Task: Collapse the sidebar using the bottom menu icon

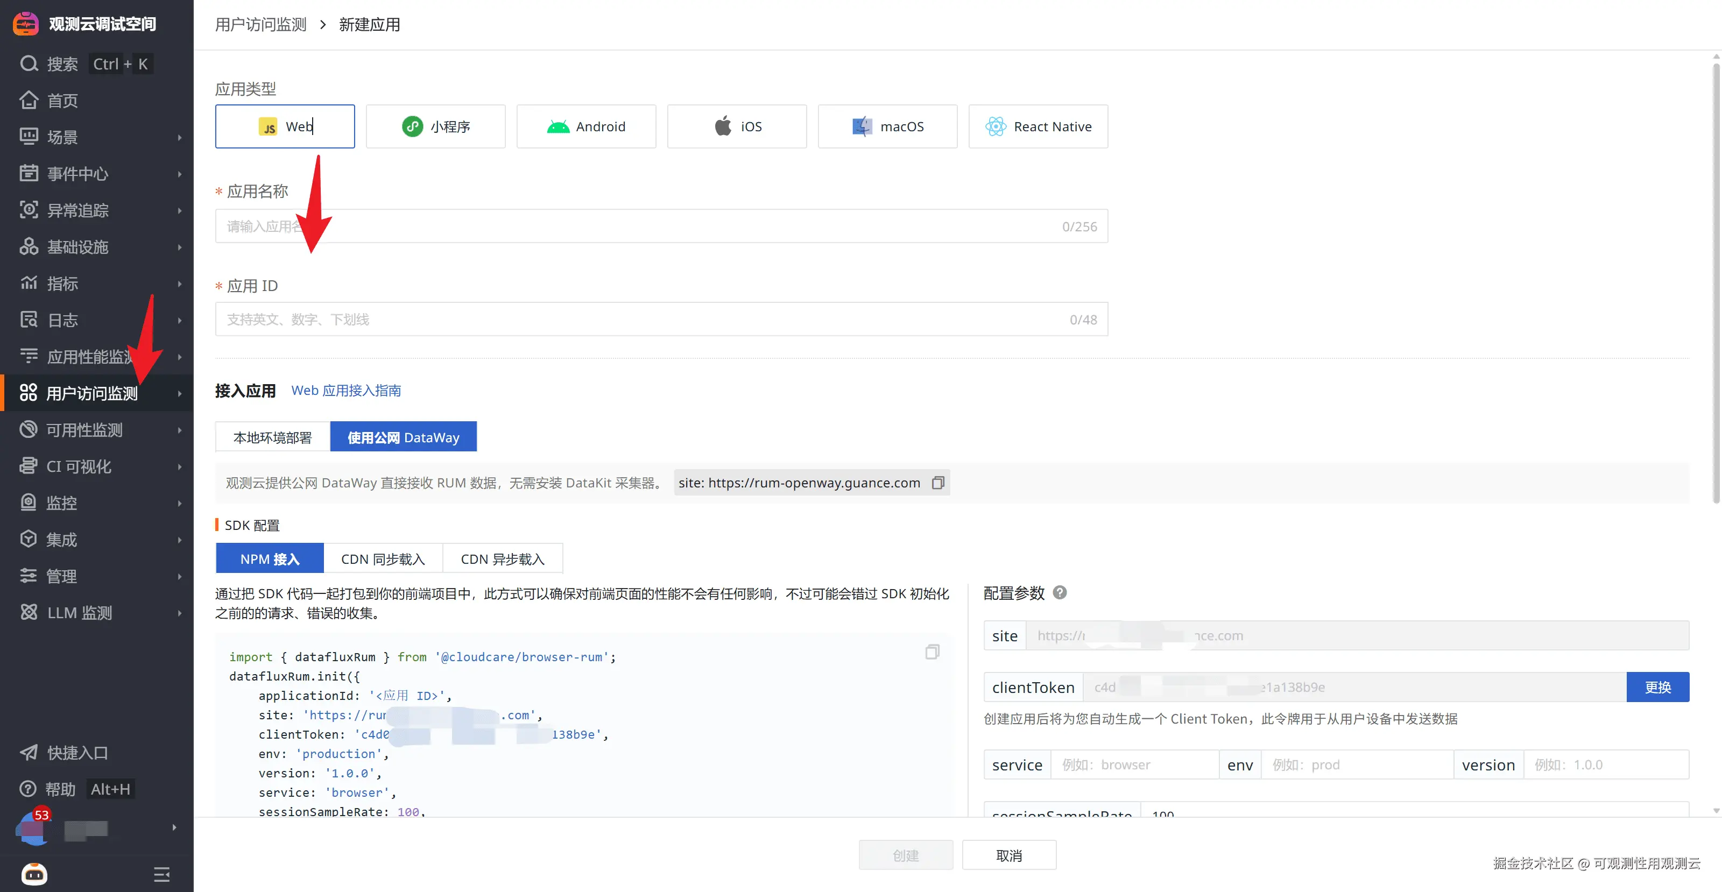Action: click(161, 874)
